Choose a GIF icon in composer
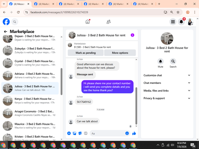The width and height of the screenshot is (199, 149). [86, 133]
